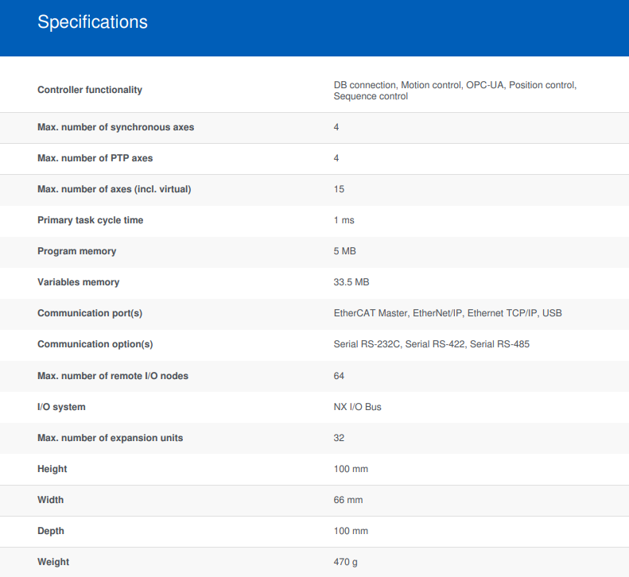629x577 pixels.
Task: Select Max. number of synchronous axes label
Action: [x=115, y=127]
